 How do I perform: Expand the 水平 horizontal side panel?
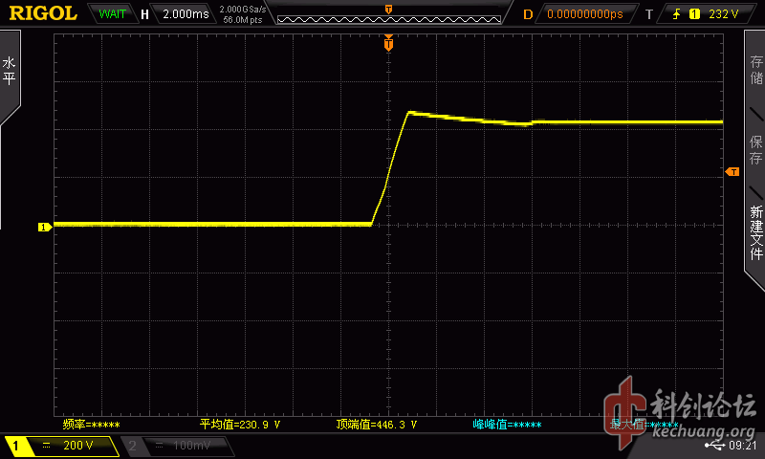(x=10, y=73)
